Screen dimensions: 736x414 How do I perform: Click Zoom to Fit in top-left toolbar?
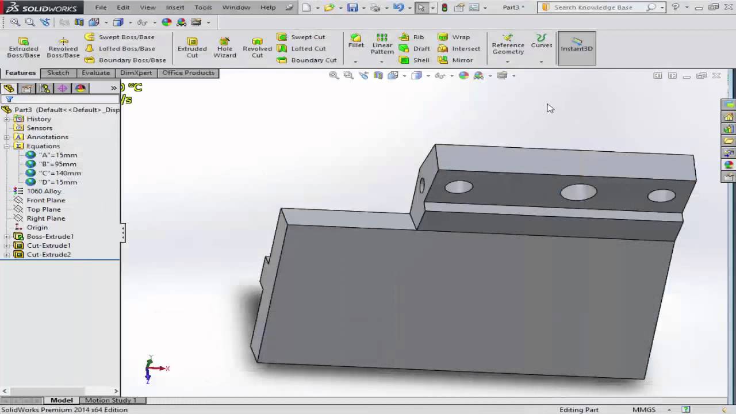click(x=15, y=22)
